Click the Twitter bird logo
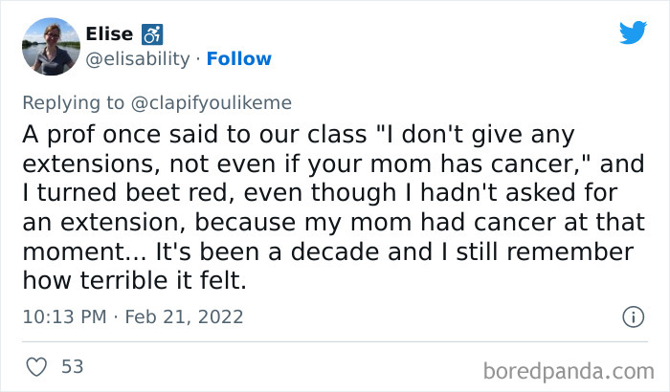The image size is (670, 392). (x=633, y=33)
